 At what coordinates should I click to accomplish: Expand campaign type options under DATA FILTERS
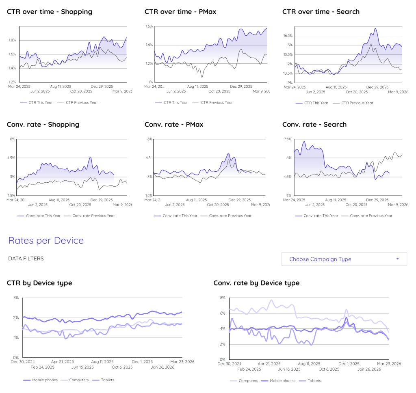(344, 259)
